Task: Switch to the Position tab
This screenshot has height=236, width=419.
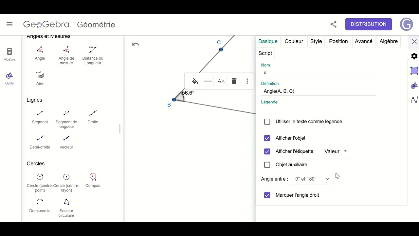Action: 338,41
